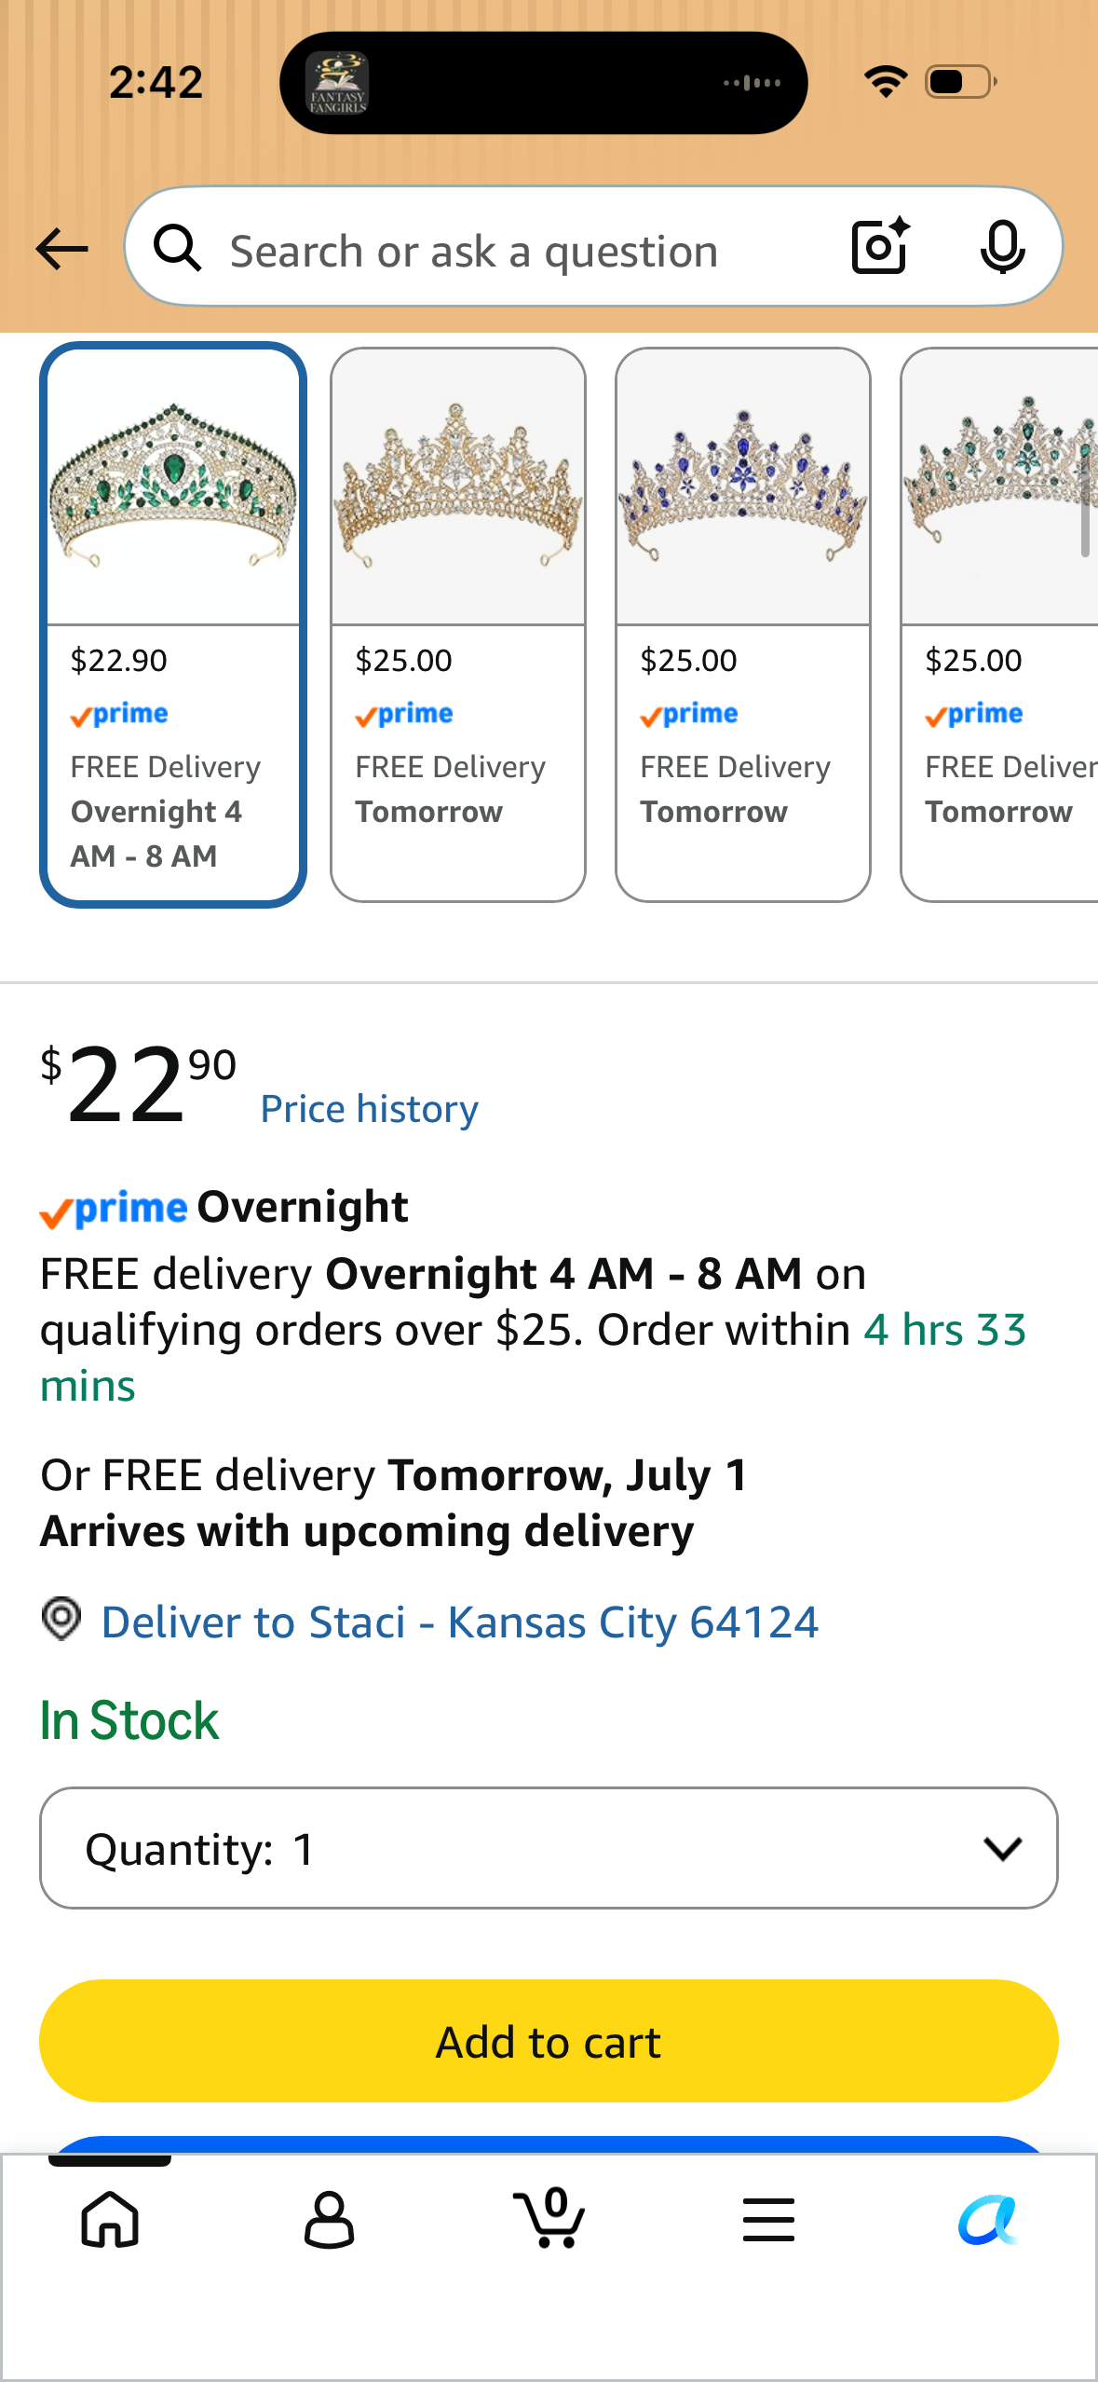Select the green $22.90 tiara variant
This screenshot has height=2382, width=1098.
173,624
